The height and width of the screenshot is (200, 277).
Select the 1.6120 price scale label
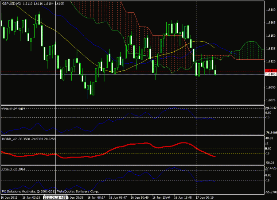[x=271, y=62]
